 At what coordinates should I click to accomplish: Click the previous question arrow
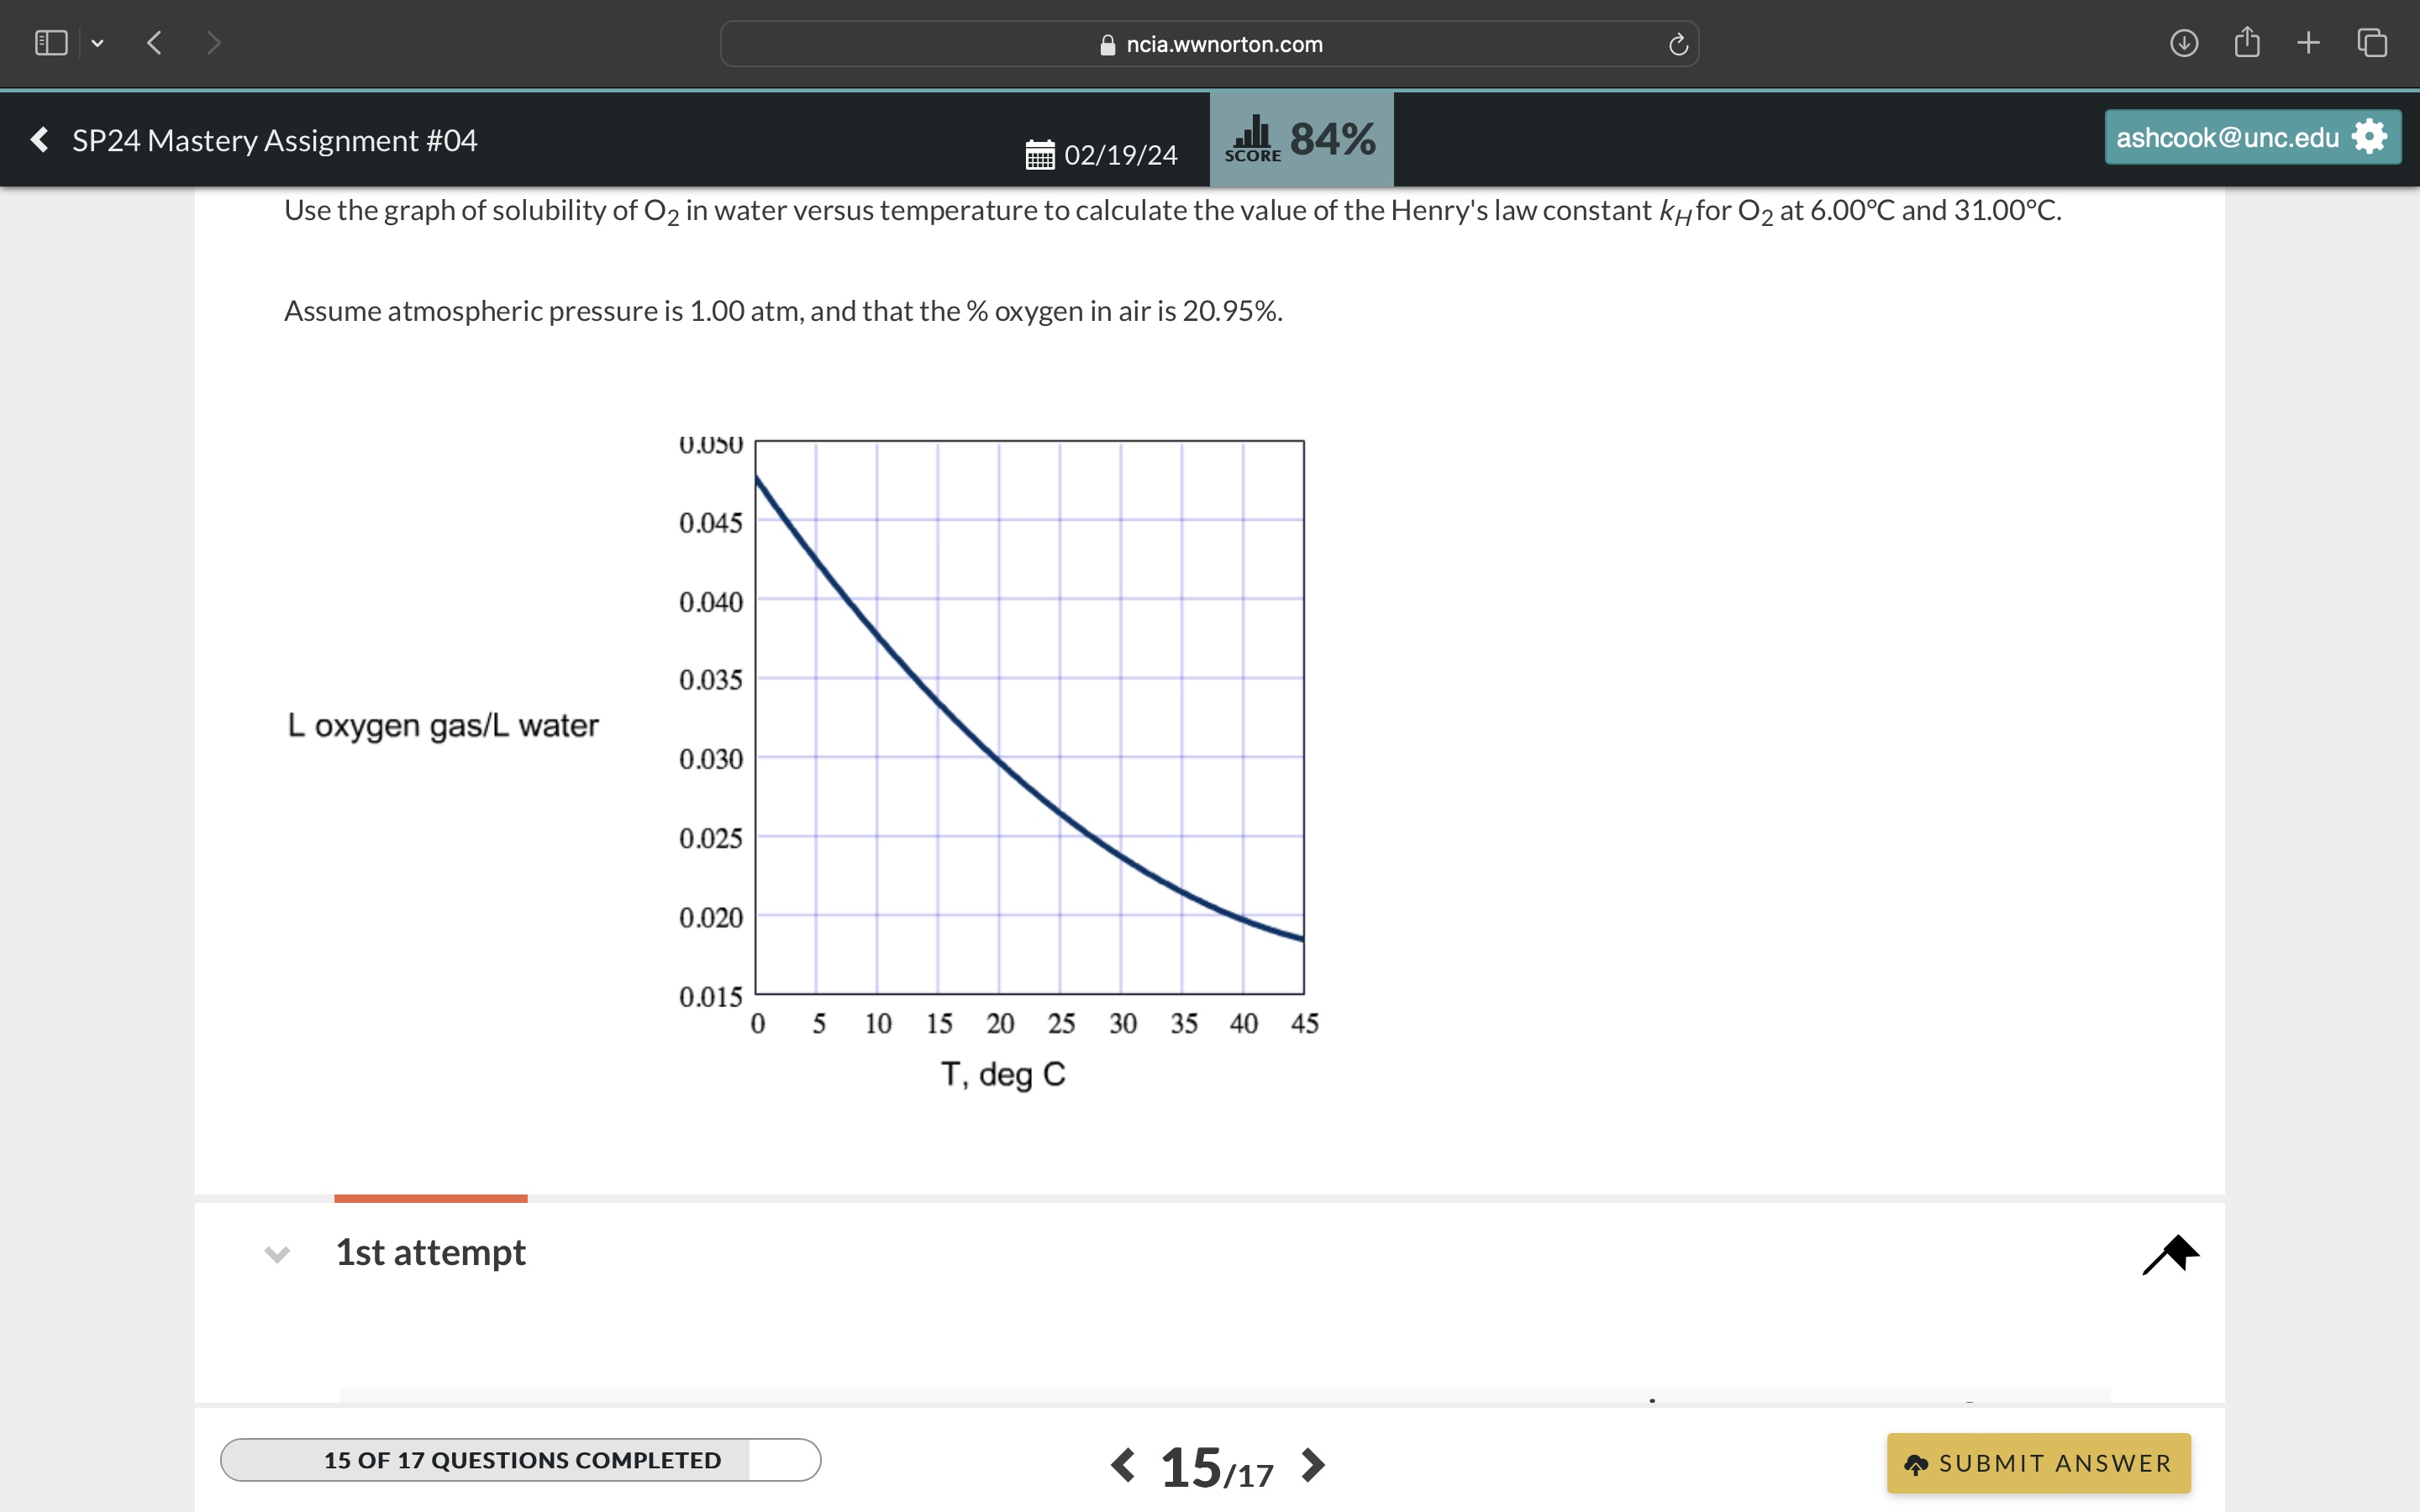(1122, 1464)
